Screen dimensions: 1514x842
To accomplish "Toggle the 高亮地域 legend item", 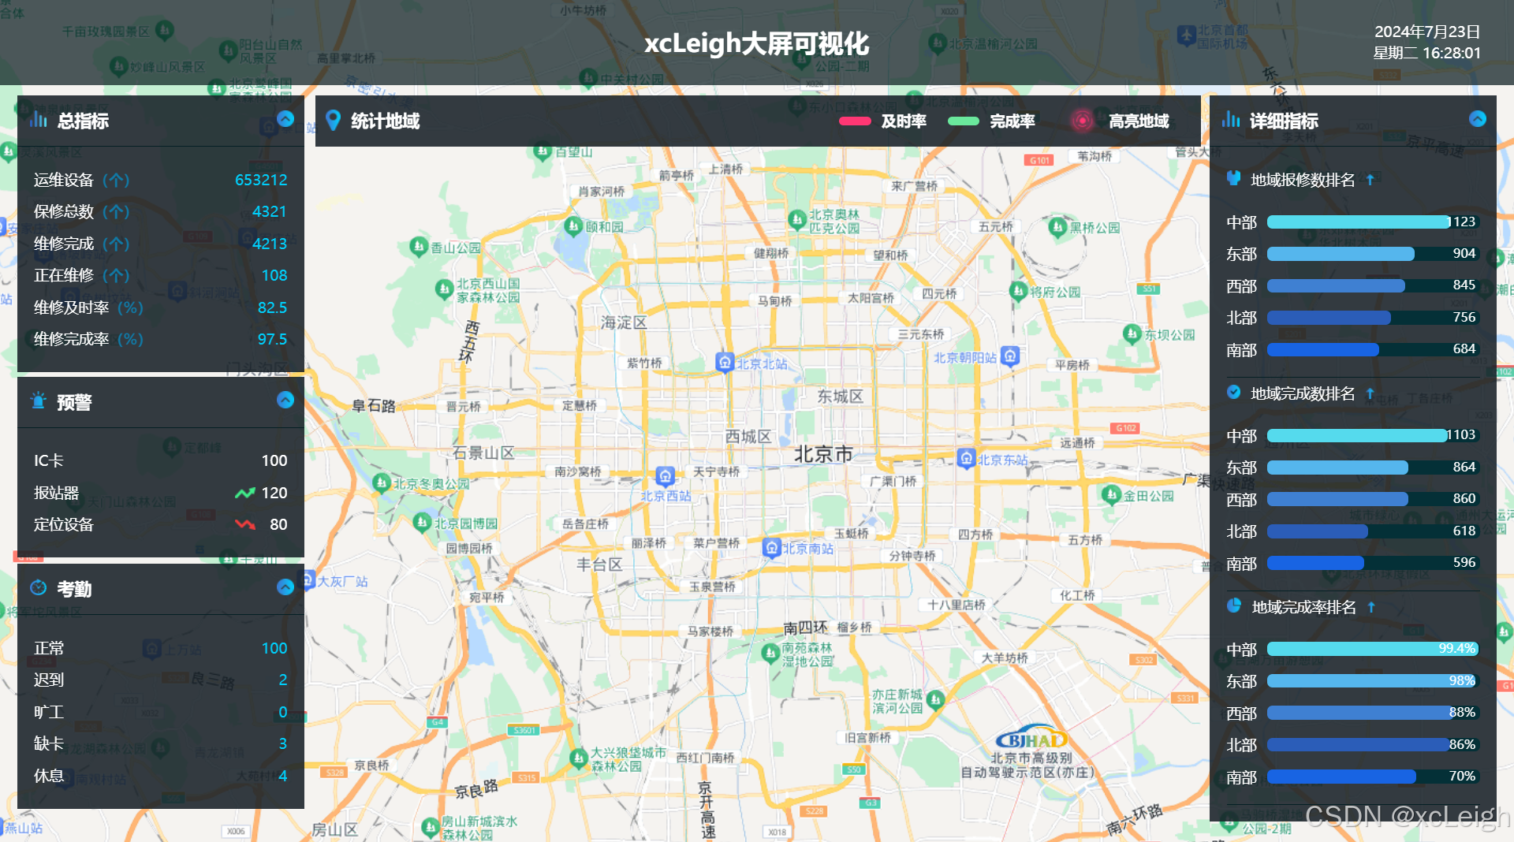I will (1120, 121).
